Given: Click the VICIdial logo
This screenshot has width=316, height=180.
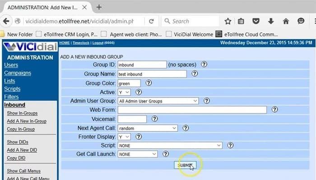Looking at the screenshot, I should pyautogui.click(x=30, y=47).
